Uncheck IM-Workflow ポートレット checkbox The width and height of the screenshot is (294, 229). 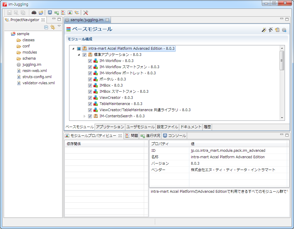(90, 73)
